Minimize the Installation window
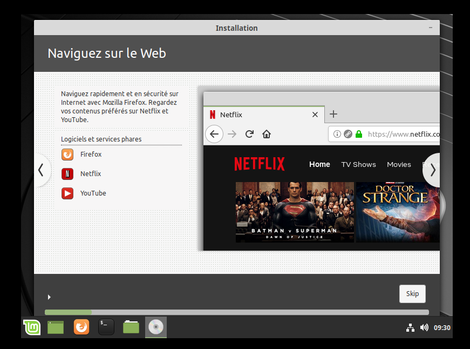Screen dimensions: 470x349 tap(431, 28)
